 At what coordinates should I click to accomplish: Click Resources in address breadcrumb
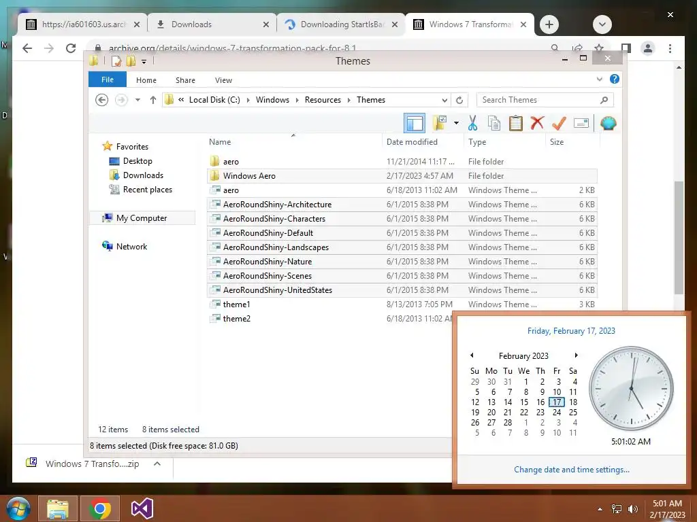tap(323, 100)
